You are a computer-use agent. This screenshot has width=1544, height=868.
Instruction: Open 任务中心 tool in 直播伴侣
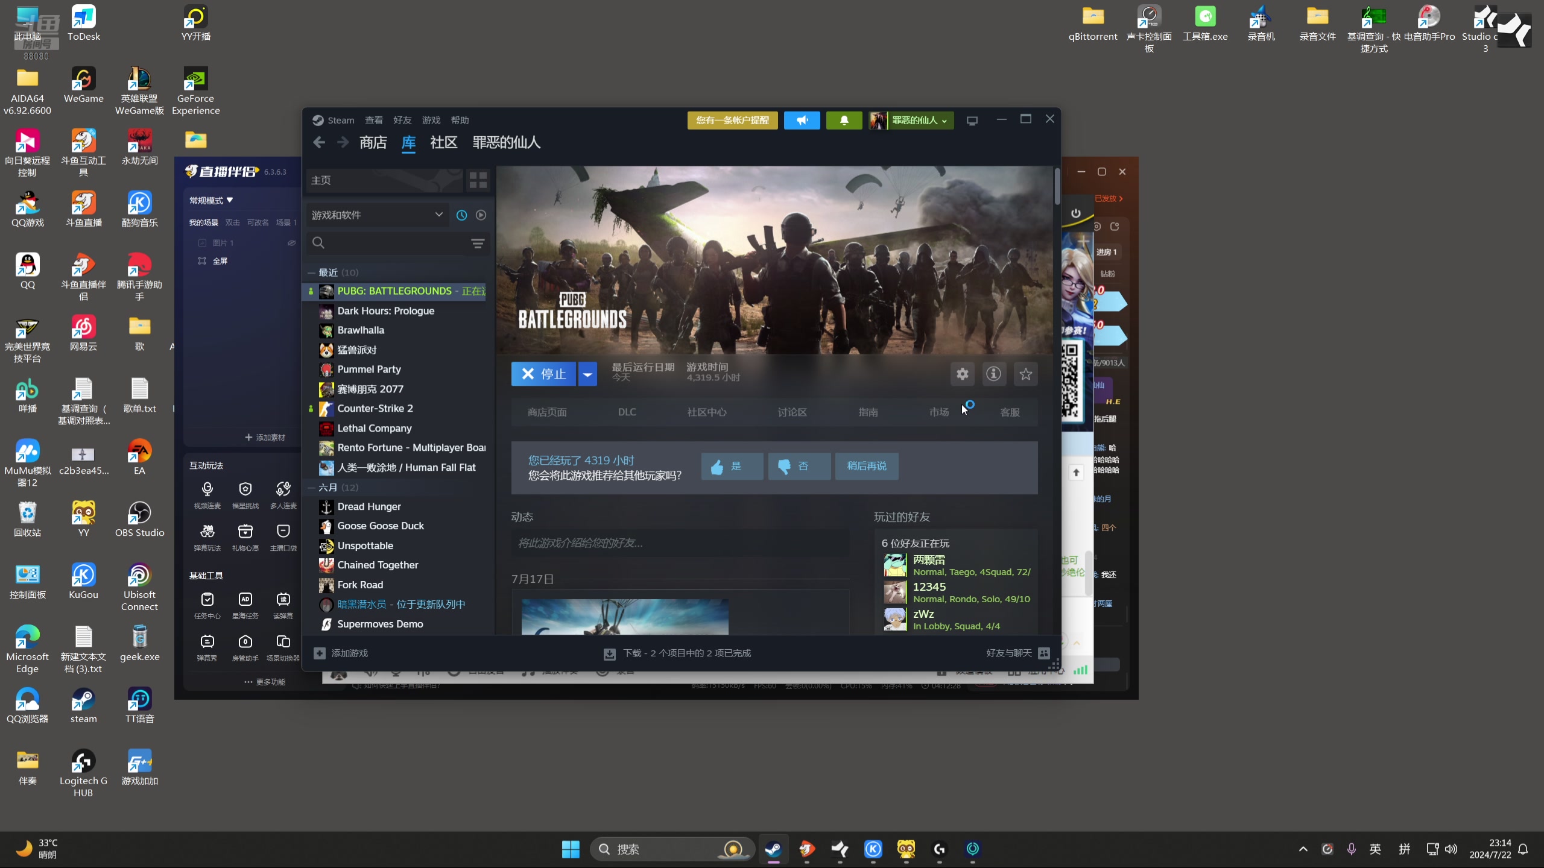tap(207, 605)
